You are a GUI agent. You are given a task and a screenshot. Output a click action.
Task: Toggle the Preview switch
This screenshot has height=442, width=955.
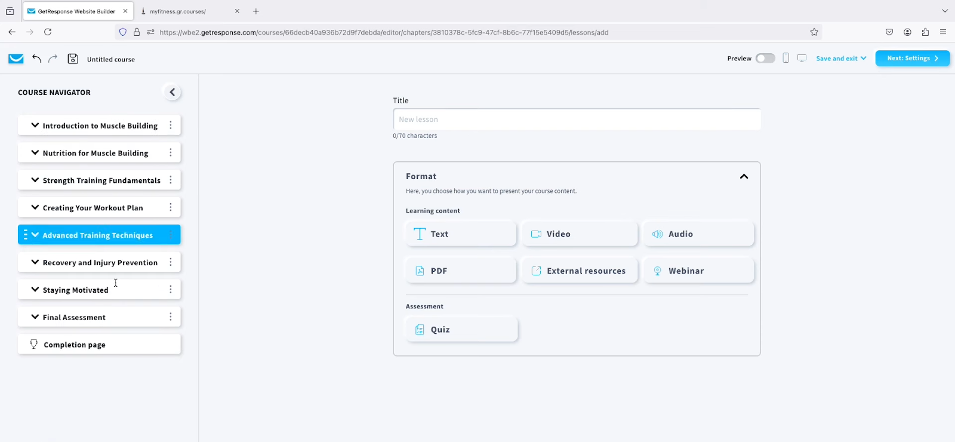click(x=765, y=58)
